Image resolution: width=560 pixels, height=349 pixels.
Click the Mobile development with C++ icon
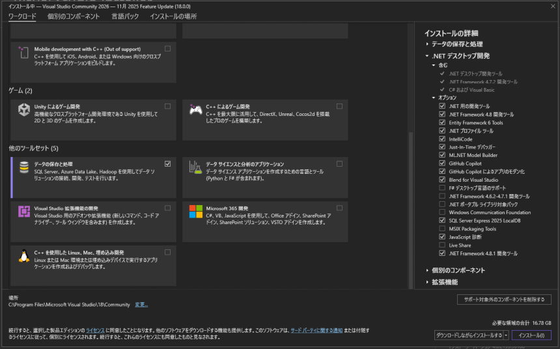coord(24,52)
